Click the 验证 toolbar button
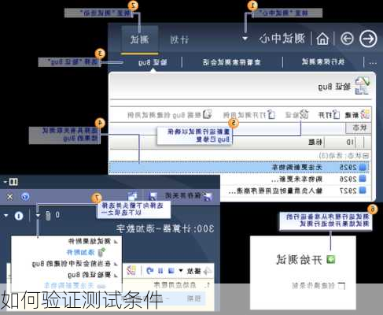This screenshot has height=315, width=383. (296, 115)
